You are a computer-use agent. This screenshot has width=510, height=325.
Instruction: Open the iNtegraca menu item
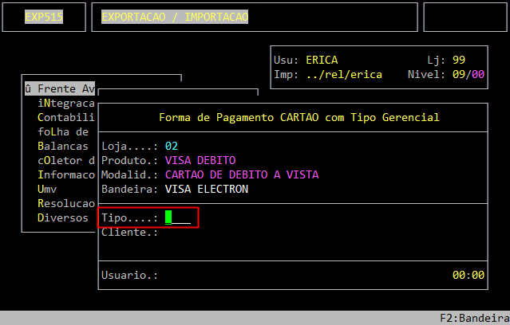click(65, 103)
